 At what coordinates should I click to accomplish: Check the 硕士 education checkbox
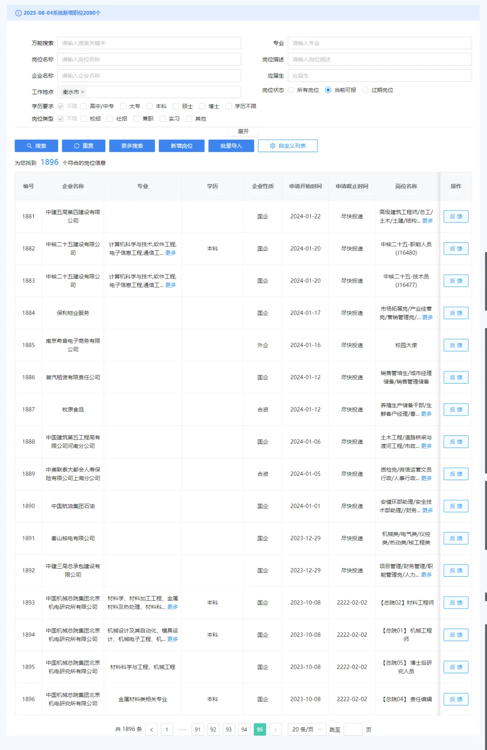(x=176, y=106)
